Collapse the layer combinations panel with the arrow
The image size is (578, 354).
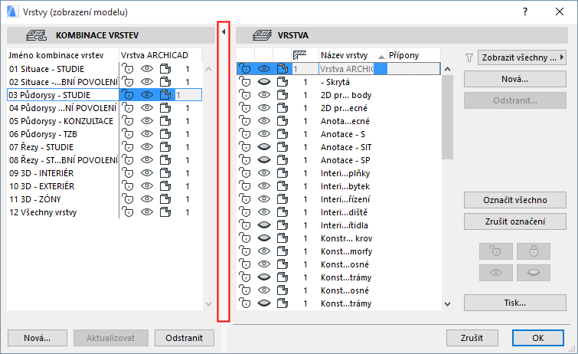tap(224, 32)
